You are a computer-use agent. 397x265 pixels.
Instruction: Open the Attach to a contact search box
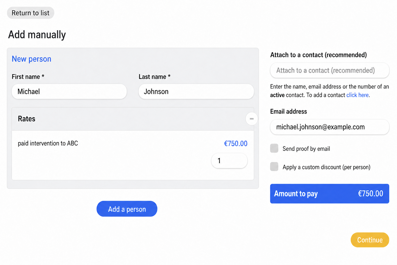pyautogui.click(x=330, y=70)
